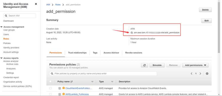Open Policies in the sidebar
The image size is (222, 96).
[x=7, y=43]
